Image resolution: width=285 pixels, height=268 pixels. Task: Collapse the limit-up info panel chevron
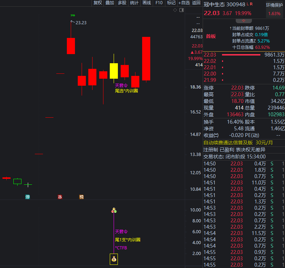pos(243,21)
